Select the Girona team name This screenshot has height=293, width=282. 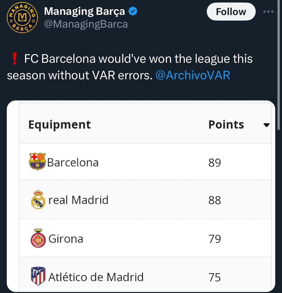(x=66, y=239)
